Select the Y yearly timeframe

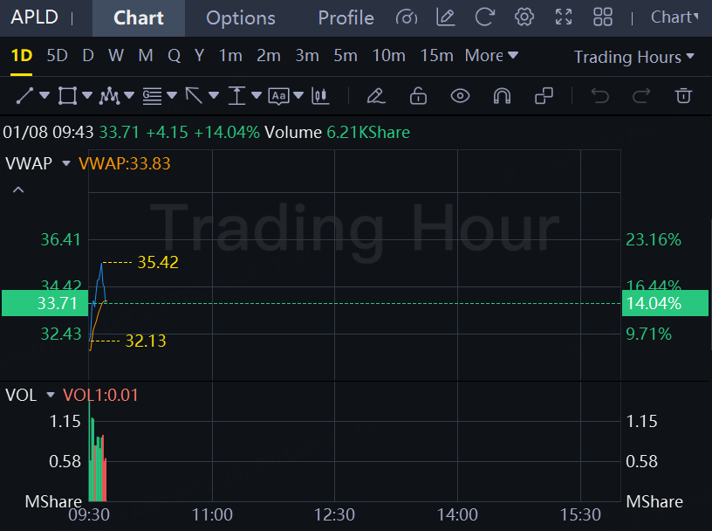tap(199, 56)
